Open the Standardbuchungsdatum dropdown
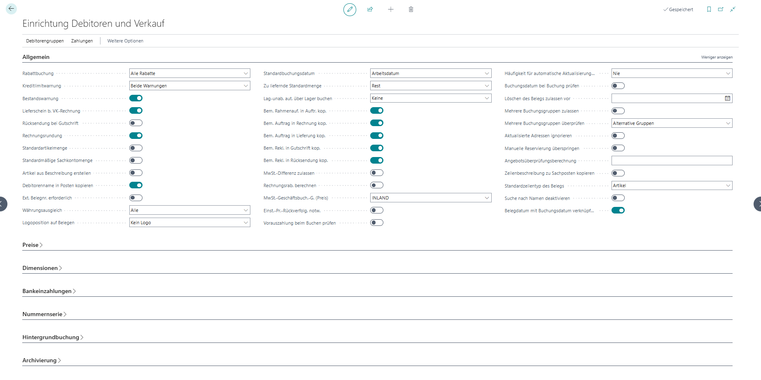Viewport: 761px width, 380px height. 431,73
